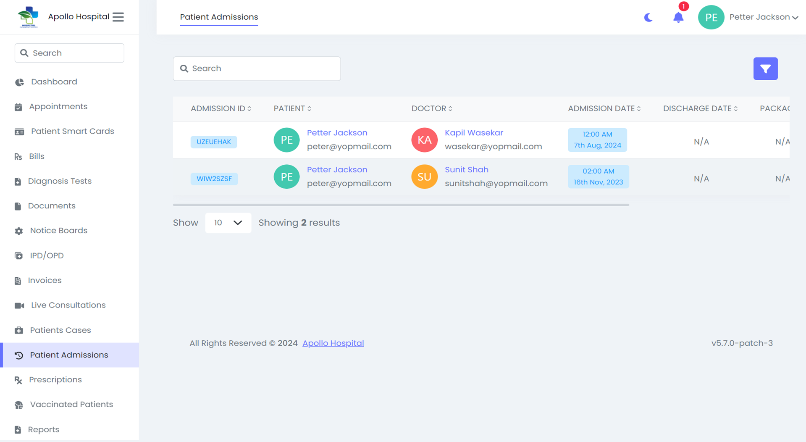The height and width of the screenshot is (442, 806).
Task: Open Live Consultations camera icon
Action: 19,305
